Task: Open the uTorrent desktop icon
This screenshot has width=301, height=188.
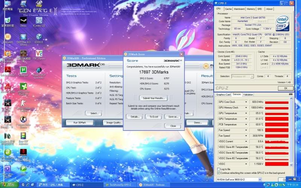Action: coord(23,70)
